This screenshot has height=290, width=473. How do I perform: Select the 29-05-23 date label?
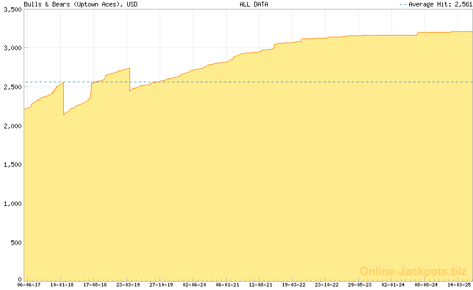(x=360, y=285)
